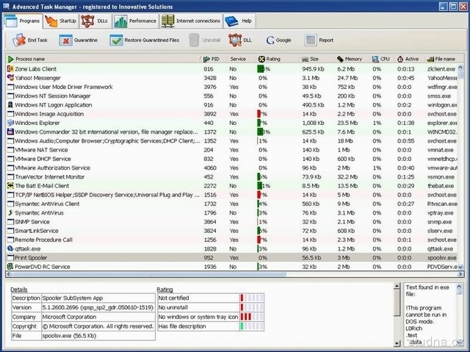Click the process list vertical scrollbar
Image resolution: width=470 pixels, height=352 pixels.
pyautogui.click(x=464, y=162)
